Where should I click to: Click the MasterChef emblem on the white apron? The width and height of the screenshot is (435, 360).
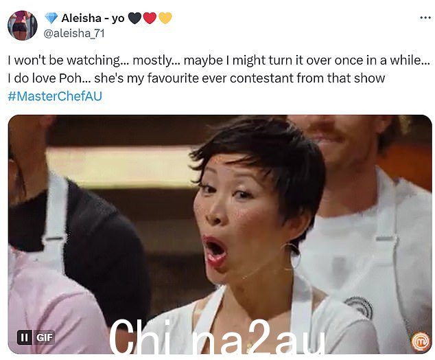click(358, 306)
